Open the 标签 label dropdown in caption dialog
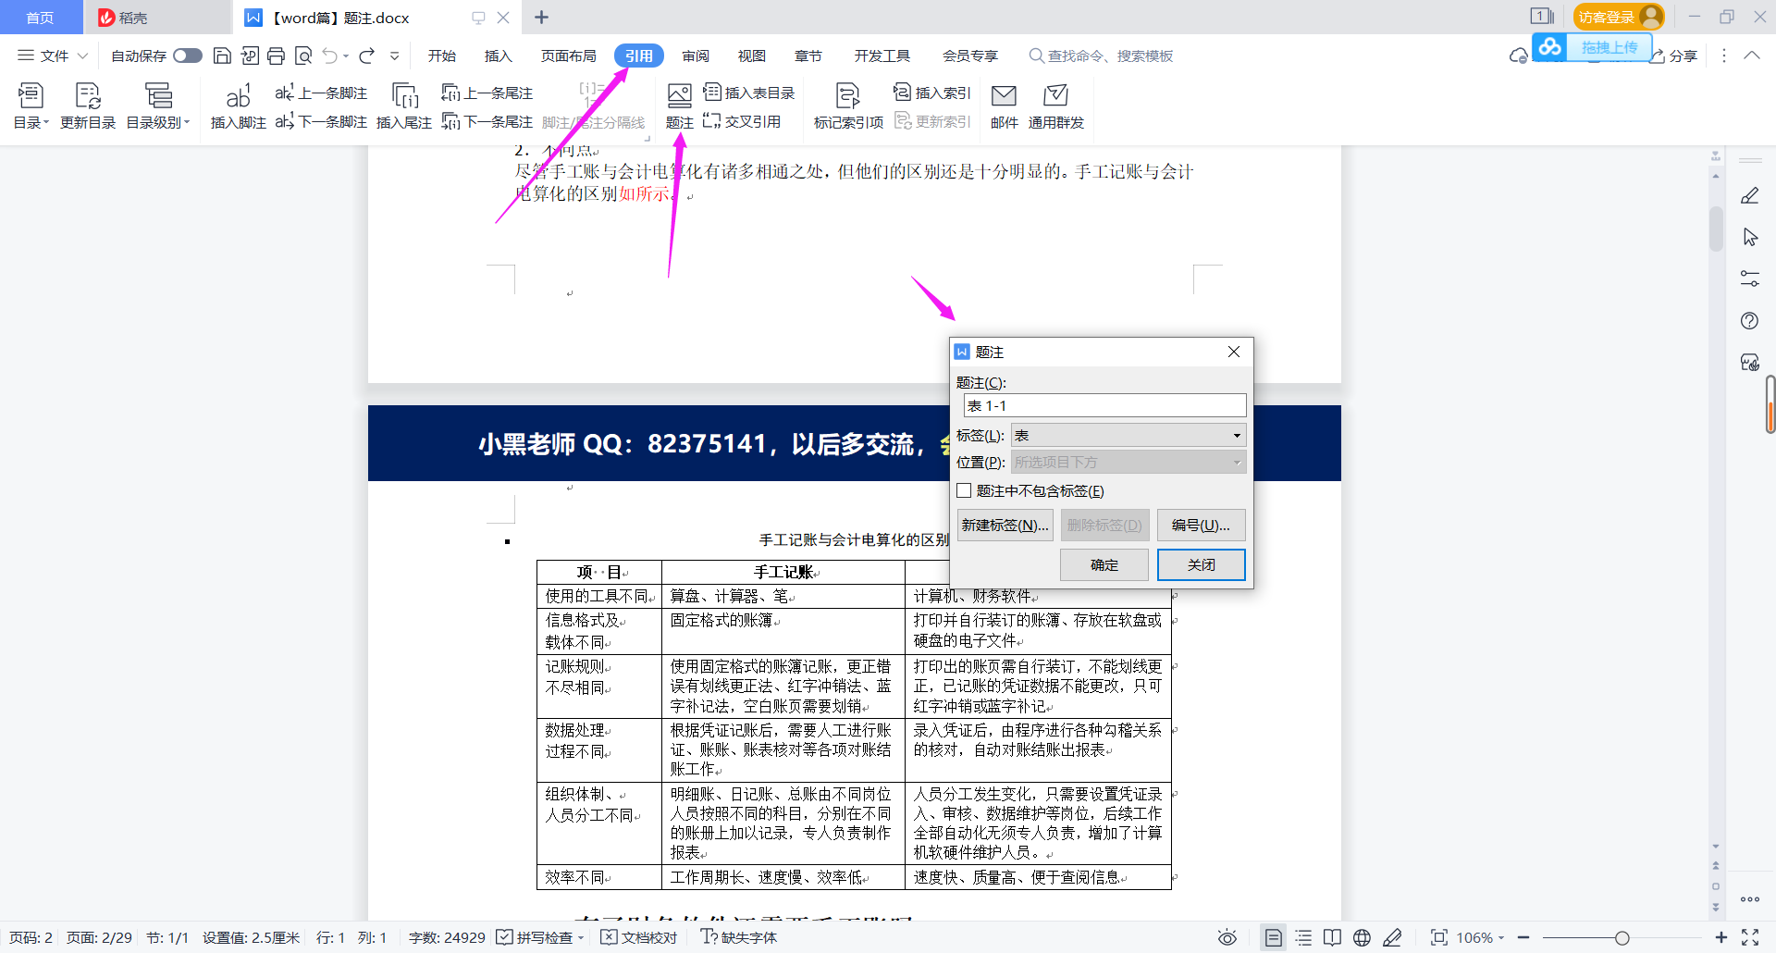The height and width of the screenshot is (953, 1776). click(x=1237, y=435)
